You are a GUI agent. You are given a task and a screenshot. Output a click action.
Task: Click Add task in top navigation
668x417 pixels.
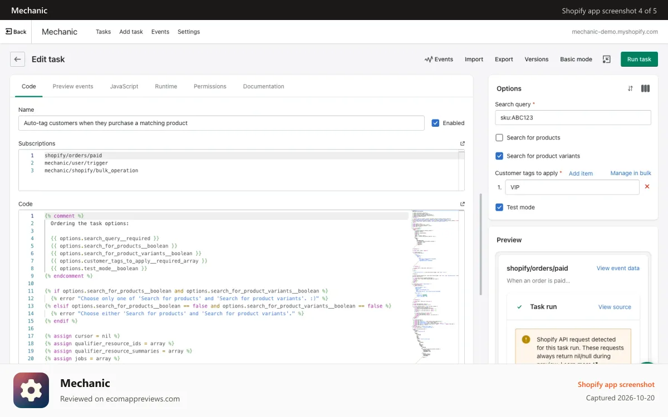click(x=131, y=32)
